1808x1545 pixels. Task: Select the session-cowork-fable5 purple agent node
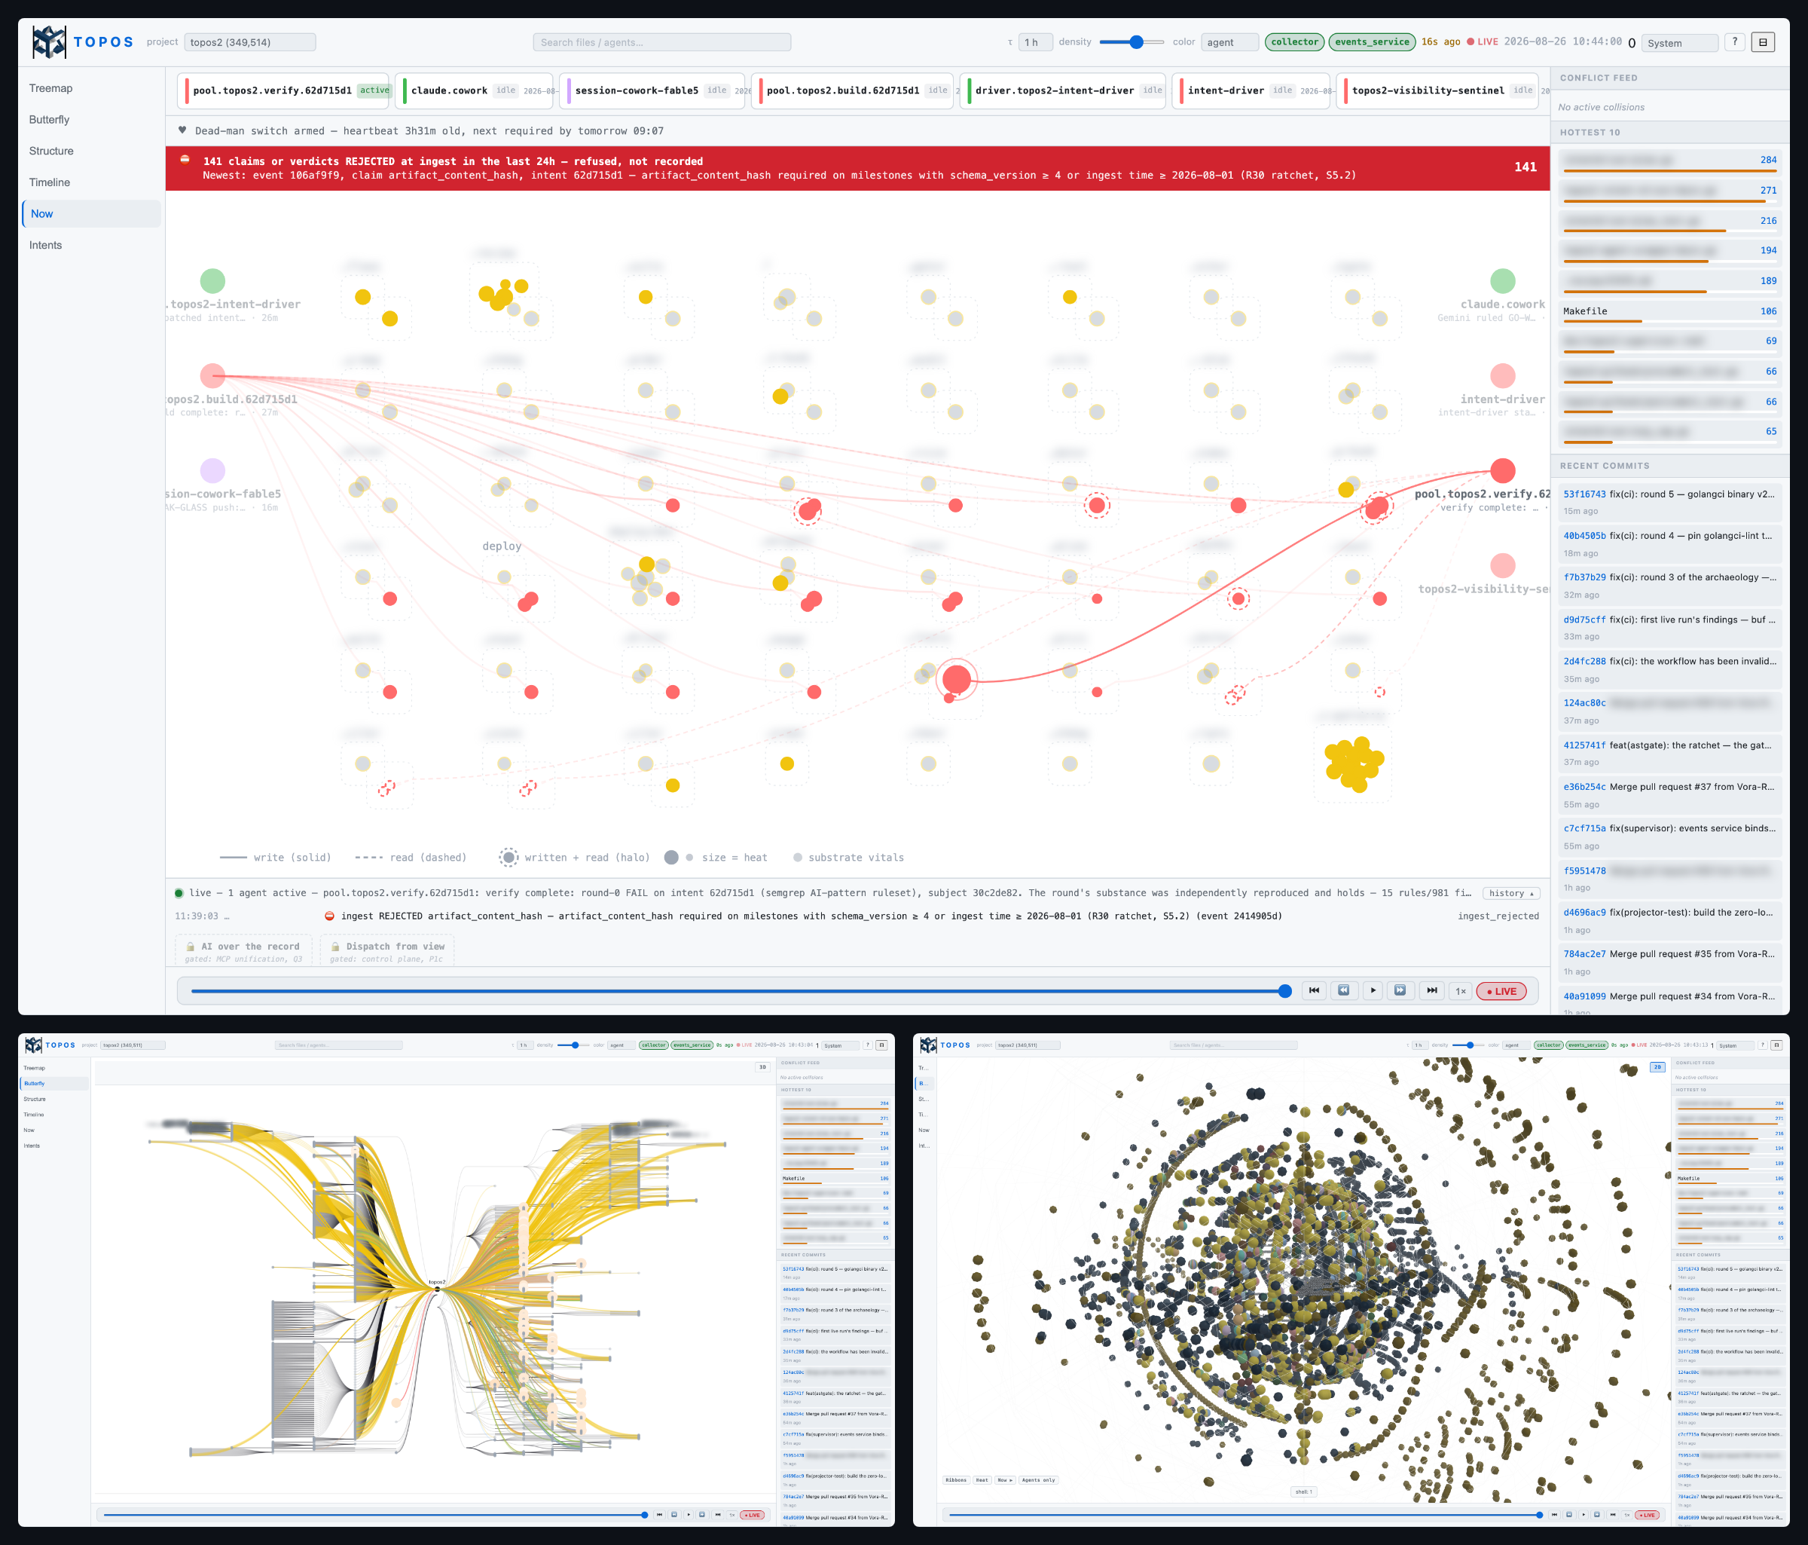213,470
